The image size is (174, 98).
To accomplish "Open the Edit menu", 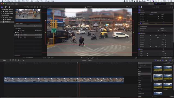I will pos(19,1).
